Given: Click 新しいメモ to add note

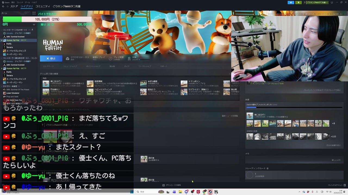Looking at the screenshot, I should click(x=336, y=160).
